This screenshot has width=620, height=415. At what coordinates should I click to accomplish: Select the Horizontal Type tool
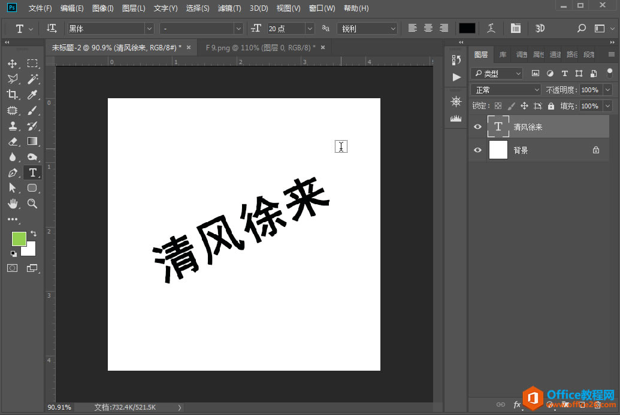tap(32, 172)
